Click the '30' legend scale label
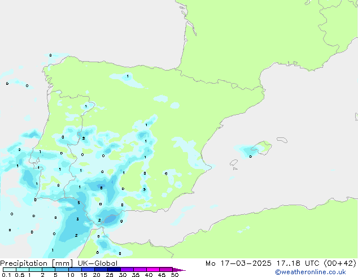 (x=123, y=275)
